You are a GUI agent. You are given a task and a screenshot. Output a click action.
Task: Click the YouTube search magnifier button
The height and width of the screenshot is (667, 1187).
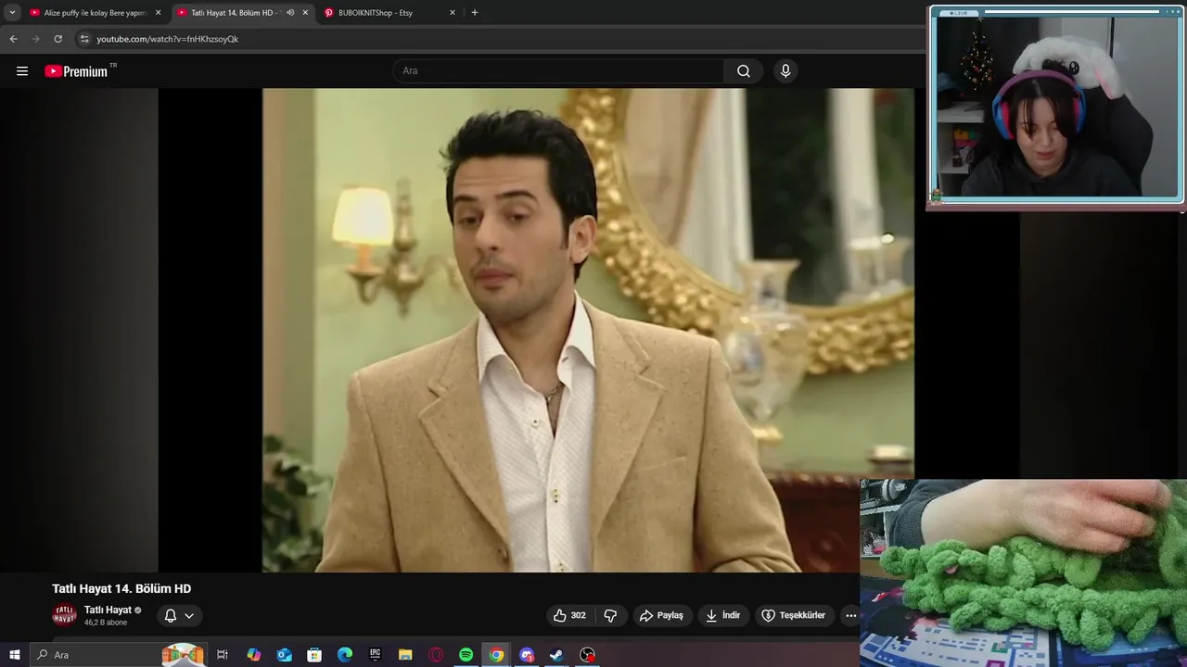pos(744,71)
